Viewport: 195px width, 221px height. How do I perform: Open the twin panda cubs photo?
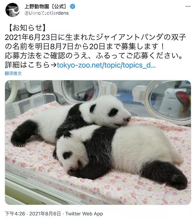tap(98, 142)
